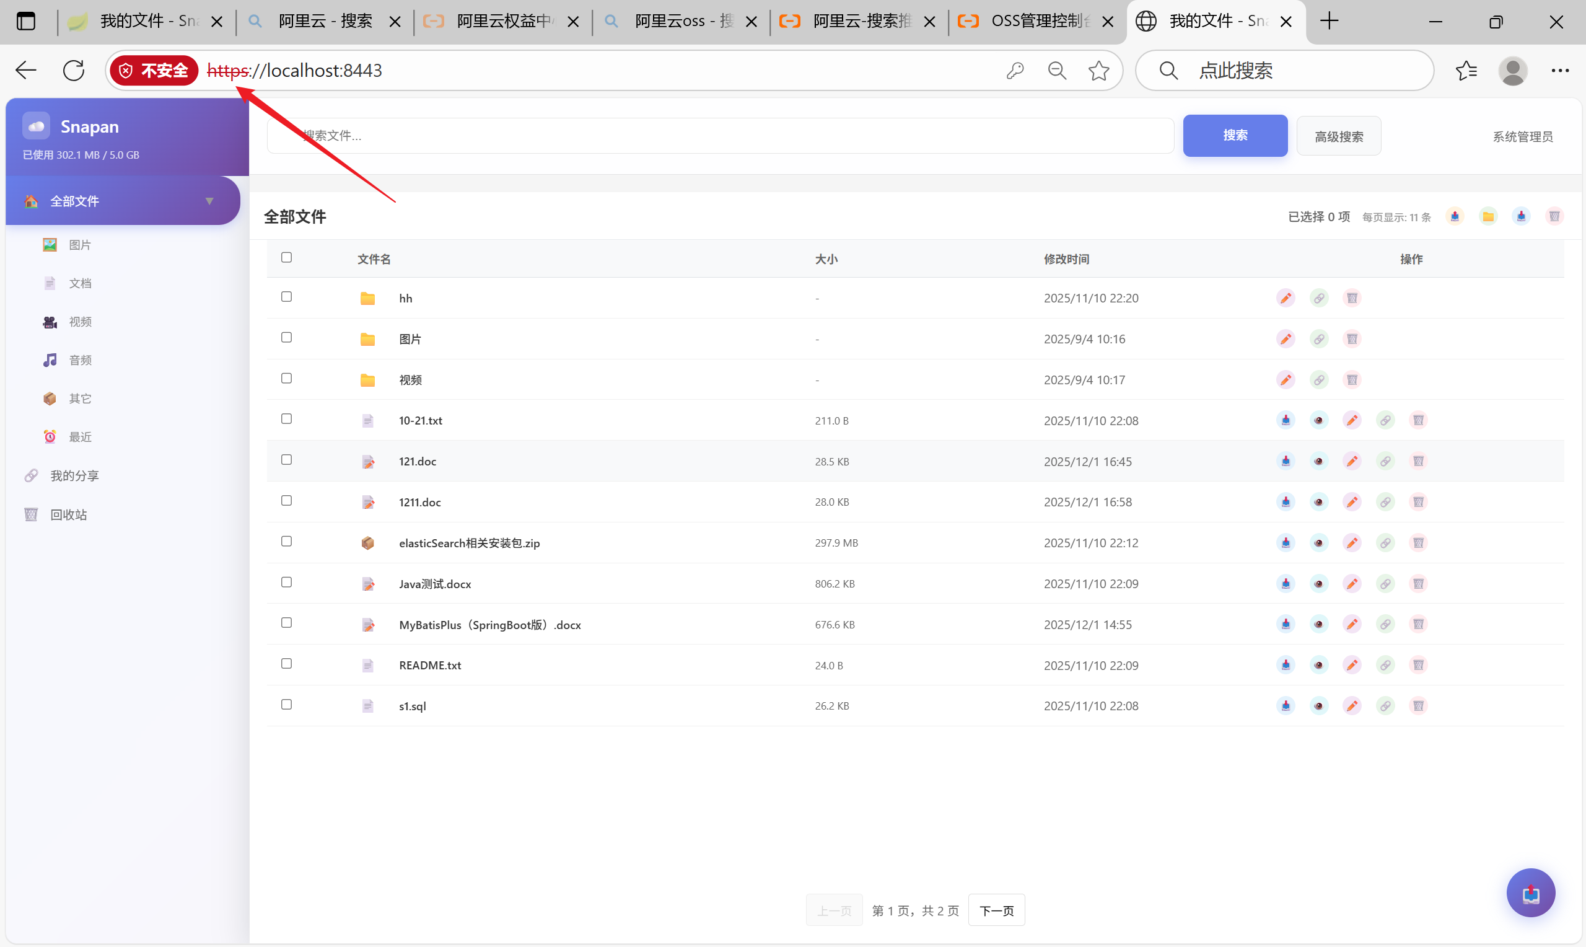Click the new folder icon in toolbar
Screen dimensions: 1586x947
[1487, 216]
